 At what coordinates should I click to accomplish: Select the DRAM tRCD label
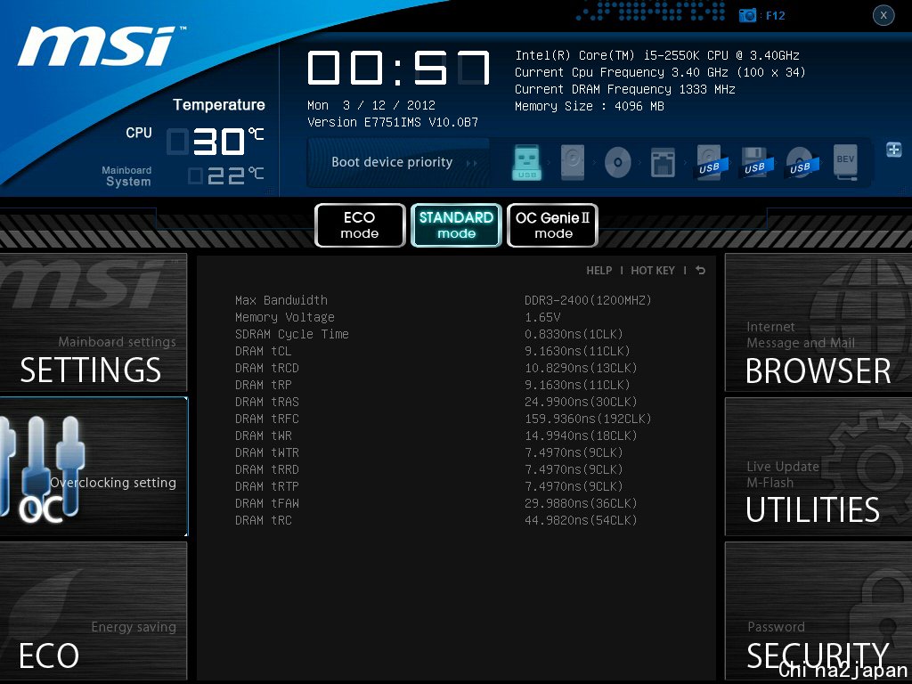pyautogui.click(x=267, y=368)
